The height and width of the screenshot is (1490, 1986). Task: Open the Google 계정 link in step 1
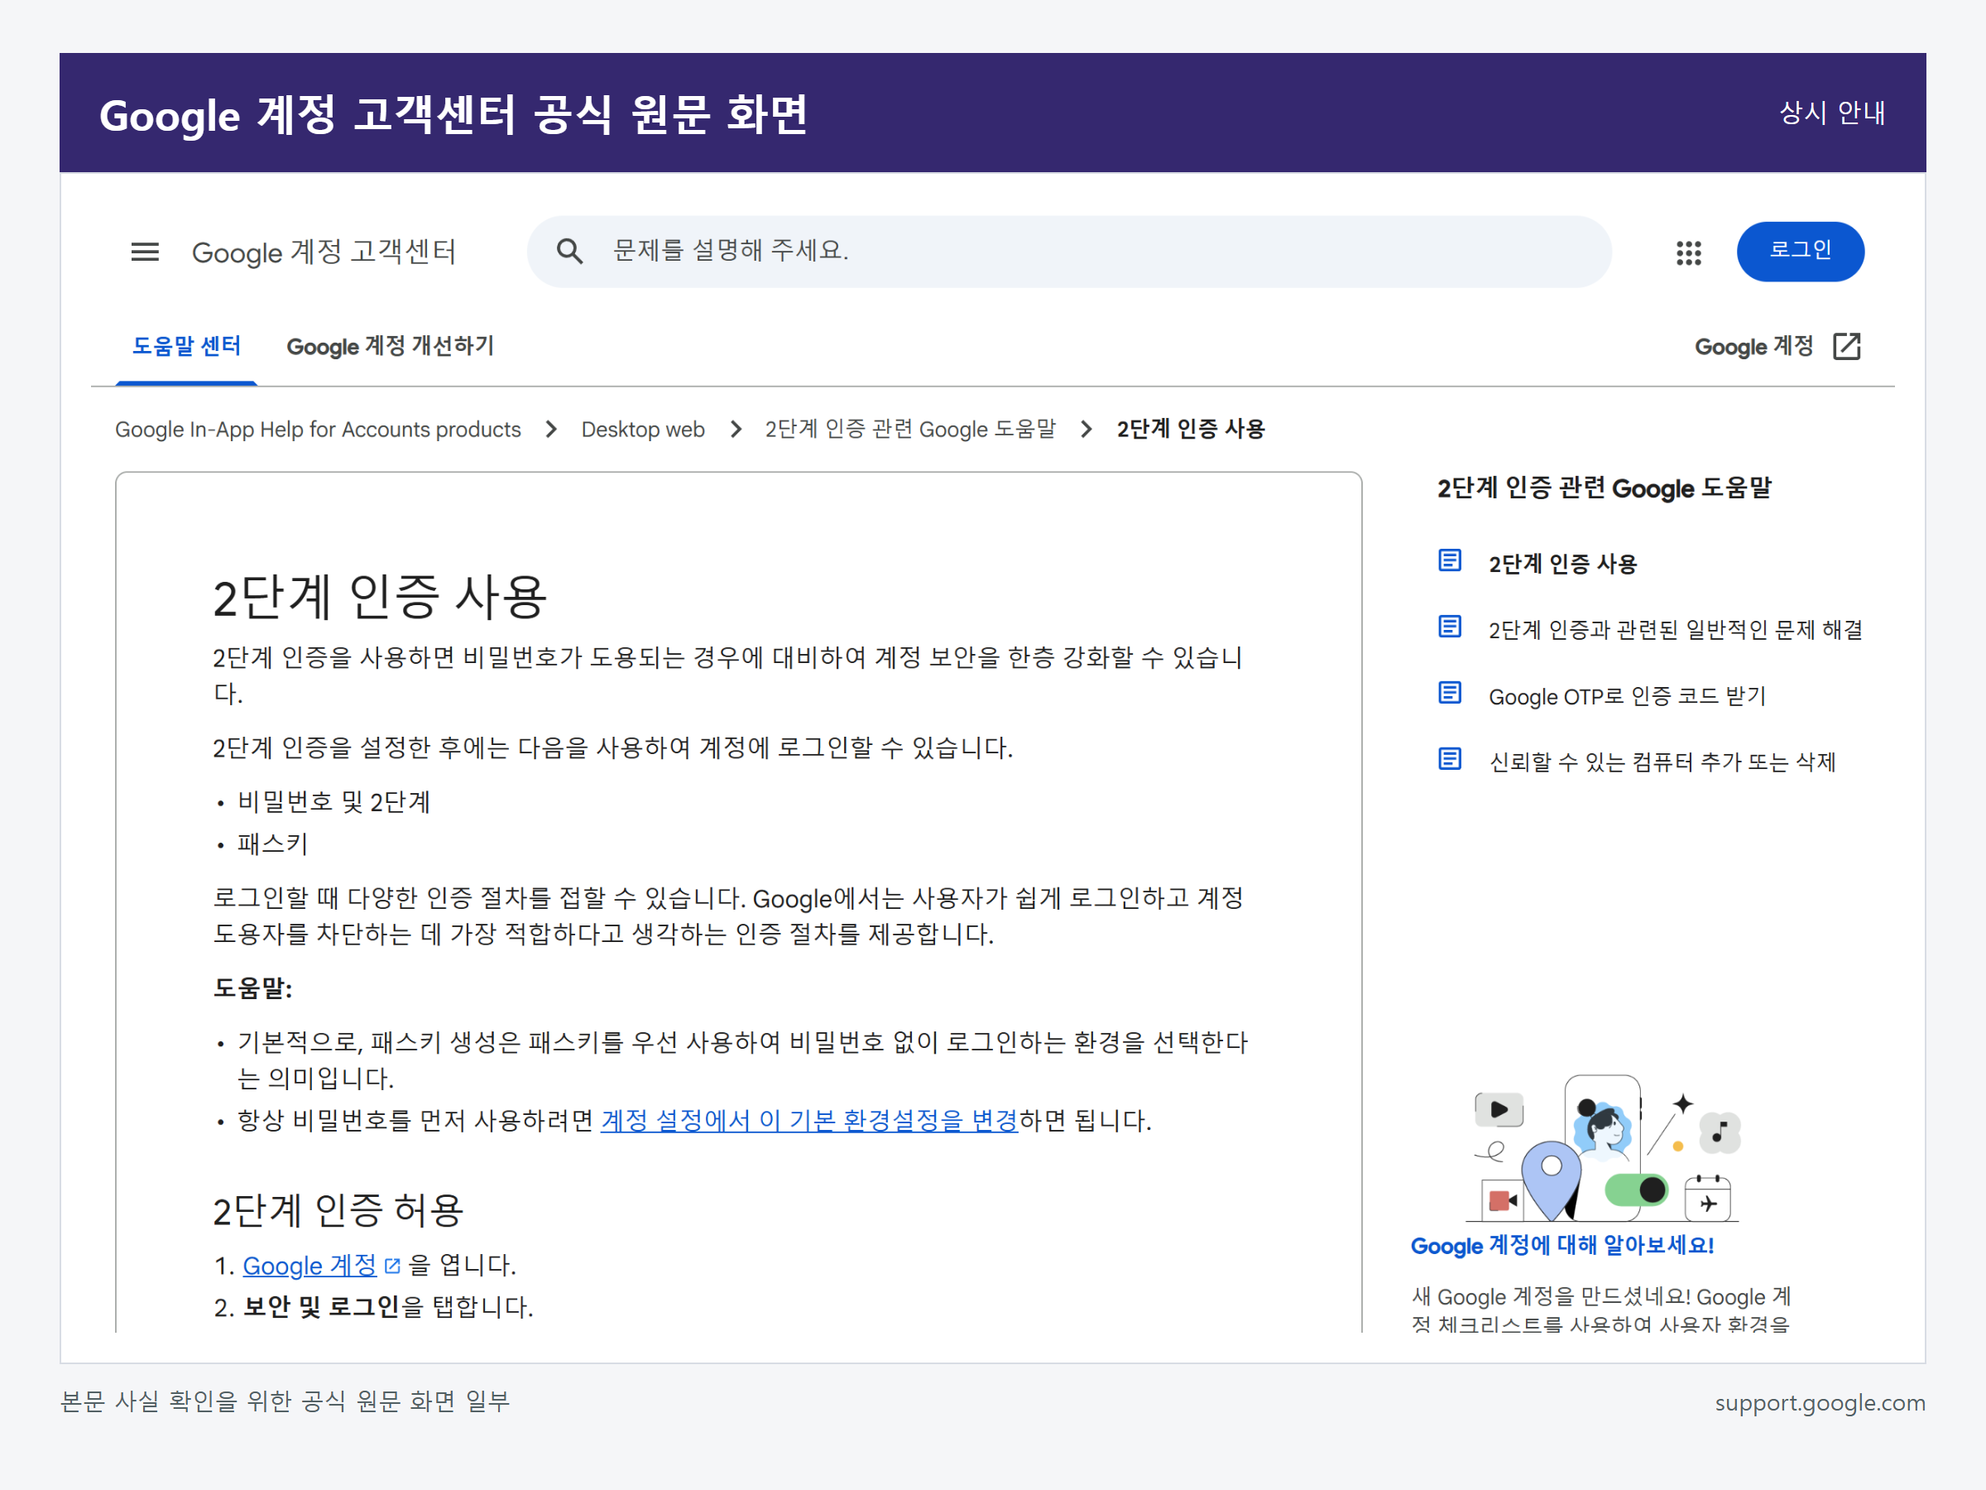309,1266
